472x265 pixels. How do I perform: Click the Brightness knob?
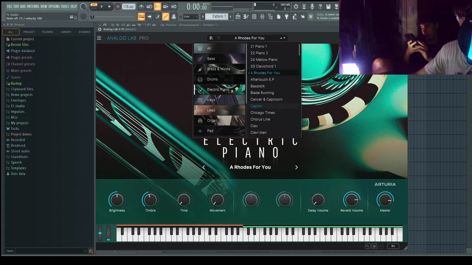pos(117,200)
